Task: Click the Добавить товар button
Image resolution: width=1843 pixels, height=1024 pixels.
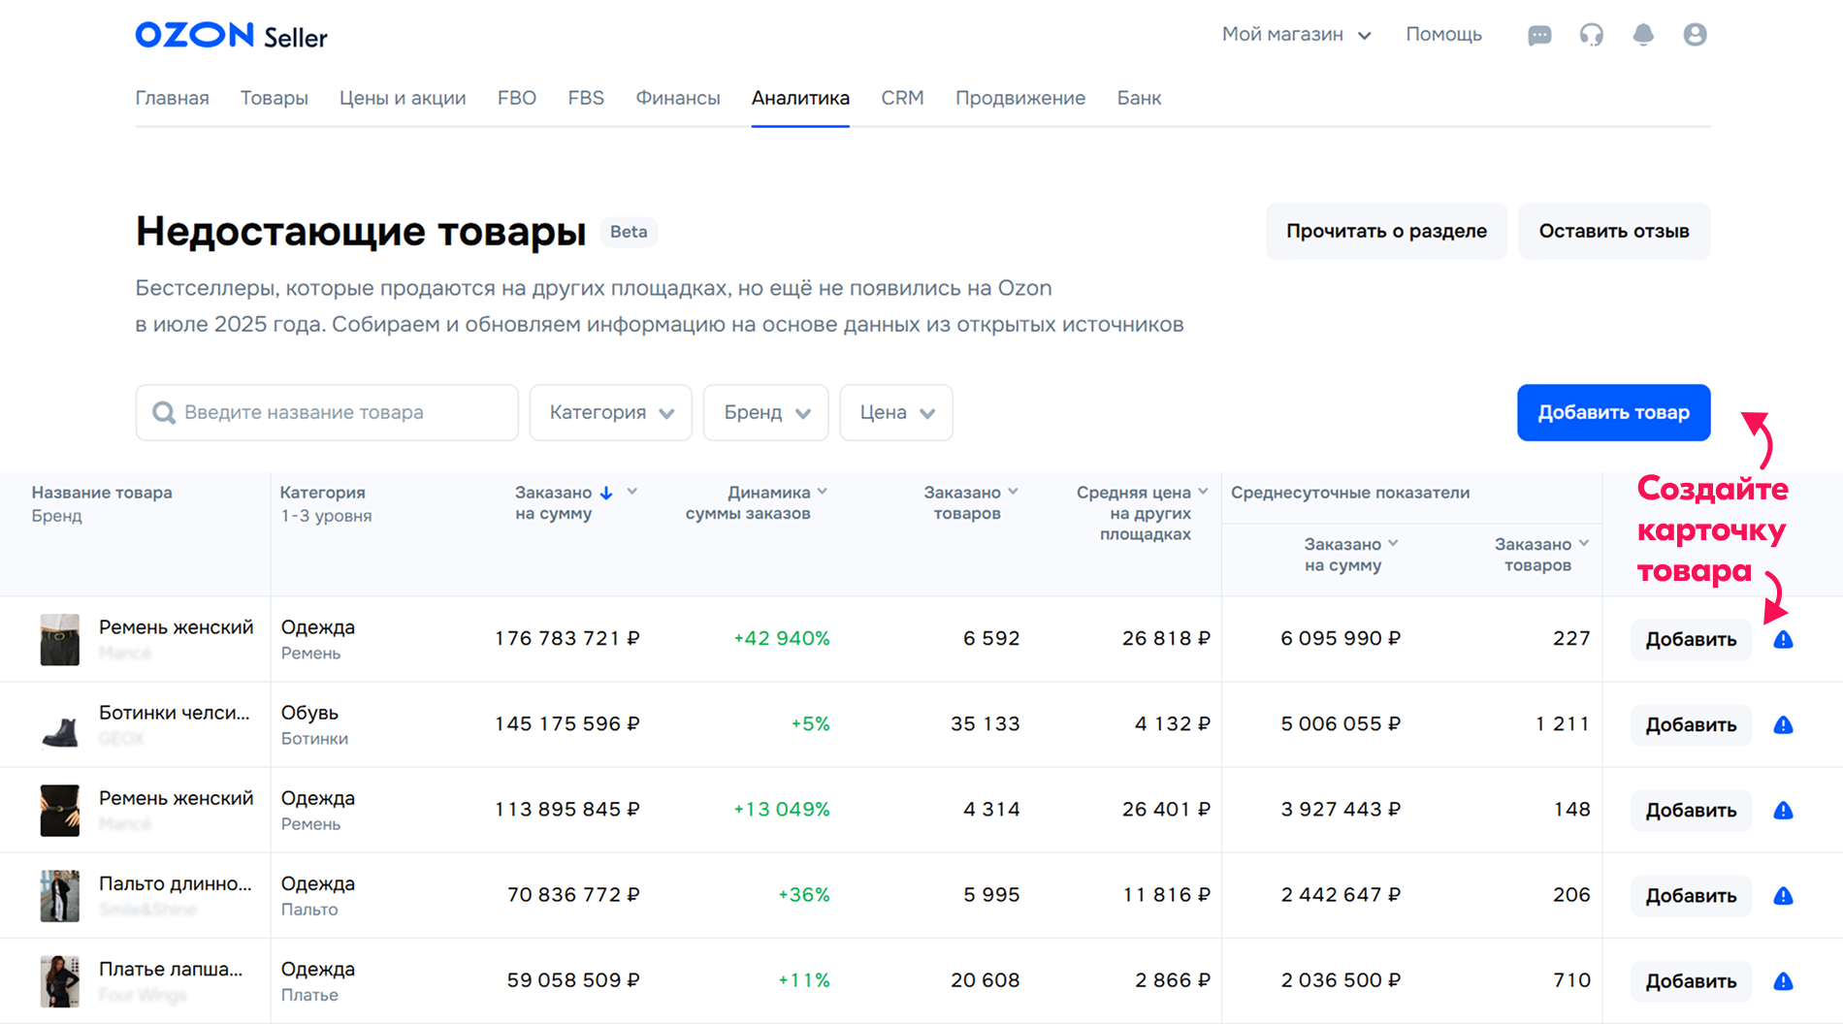Action: pos(1614,413)
